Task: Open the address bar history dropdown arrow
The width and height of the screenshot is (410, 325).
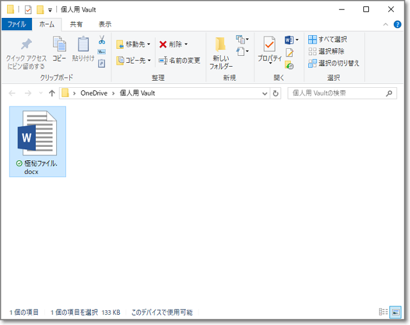Action: (265, 93)
